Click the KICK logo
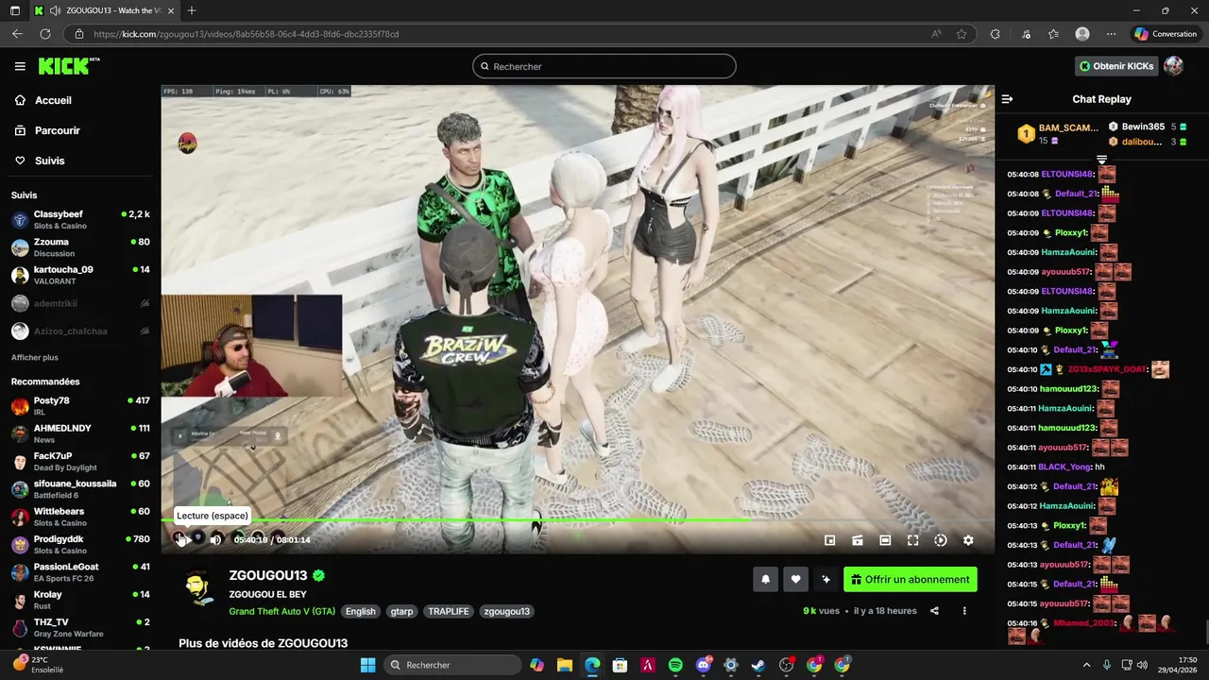Image resolution: width=1209 pixels, height=680 pixels. point(68,66)
